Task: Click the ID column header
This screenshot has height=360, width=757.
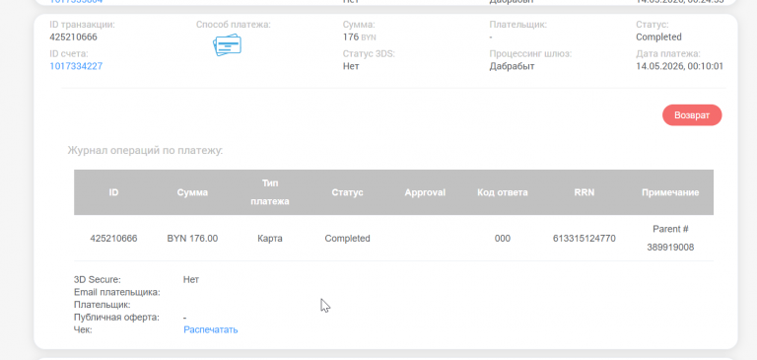Action: tap(113, 192)
